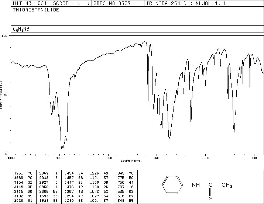Click the 4000 x-axis tick label

click(11, 158)
